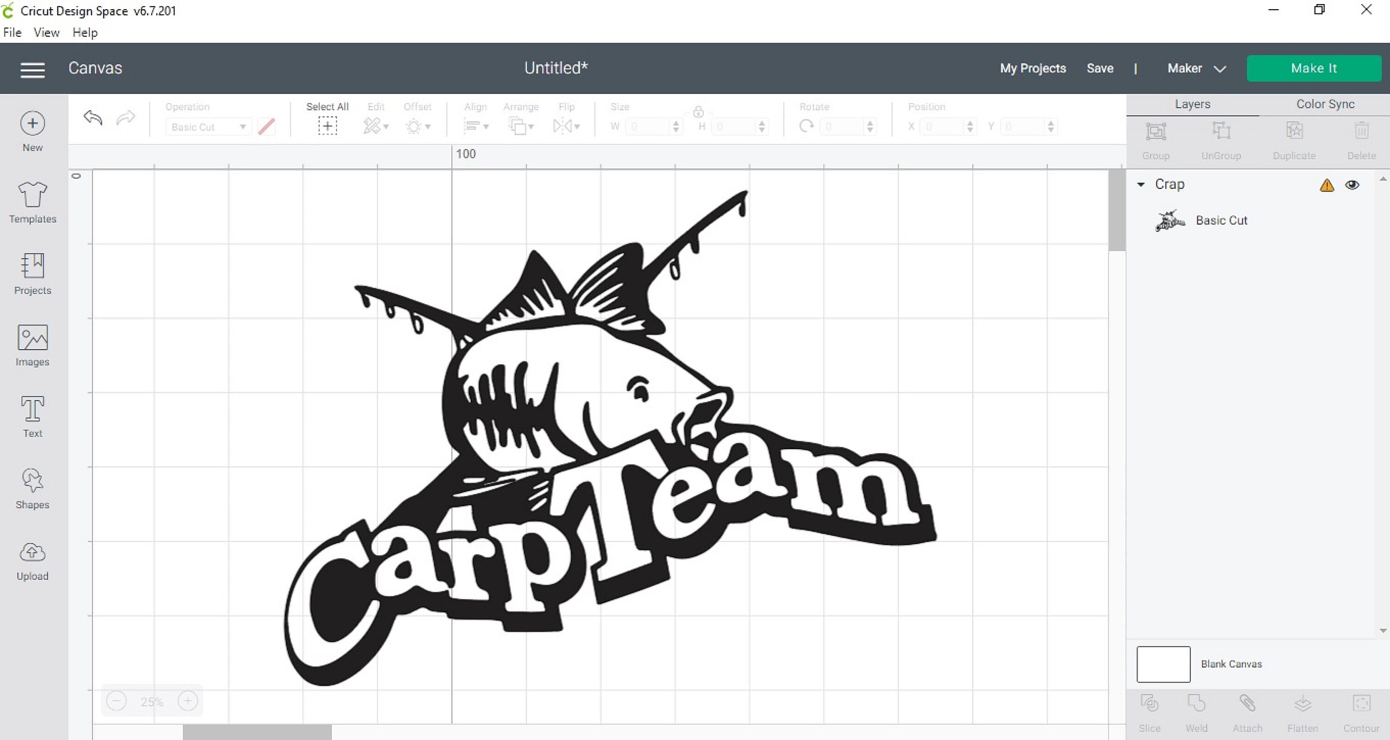Open the operation color swatch
Image resolution: width=1390 pixels, height=740 pixels.
(266, 126)
